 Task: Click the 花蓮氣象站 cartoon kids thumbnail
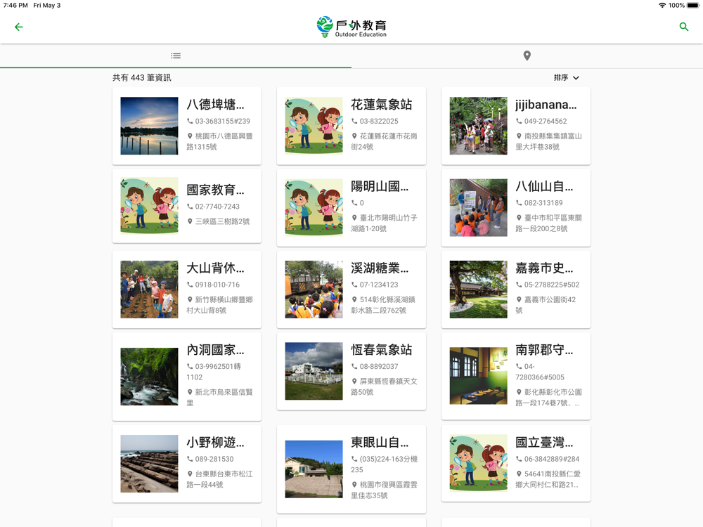[314, 126]
